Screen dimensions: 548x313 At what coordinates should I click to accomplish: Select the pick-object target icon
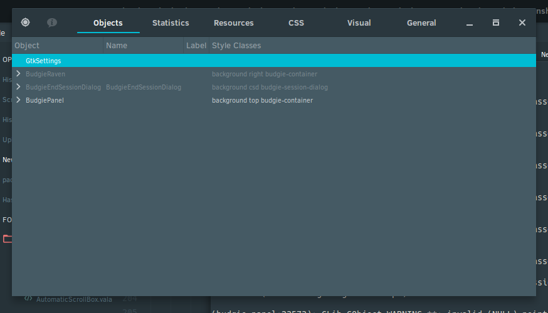coord(25,23)
